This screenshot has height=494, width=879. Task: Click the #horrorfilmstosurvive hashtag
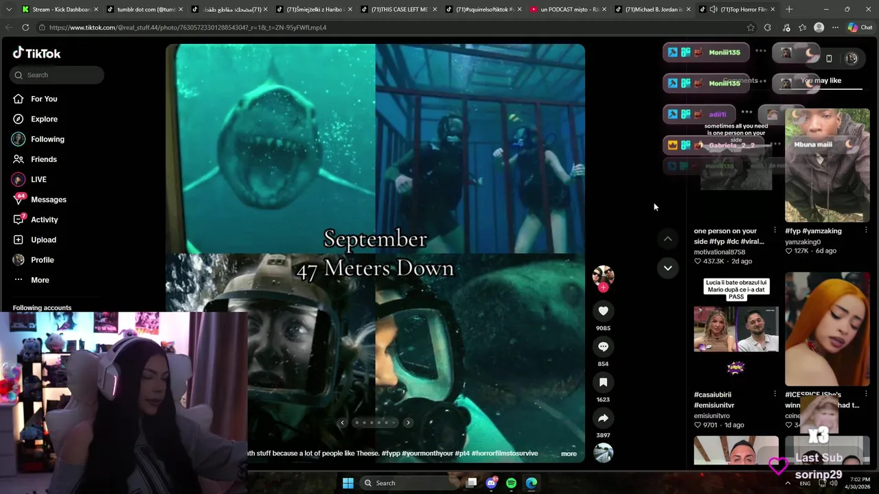click(x=505, y=454)
